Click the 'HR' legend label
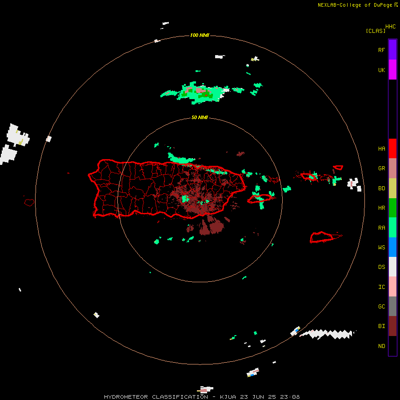 (381, 208)
